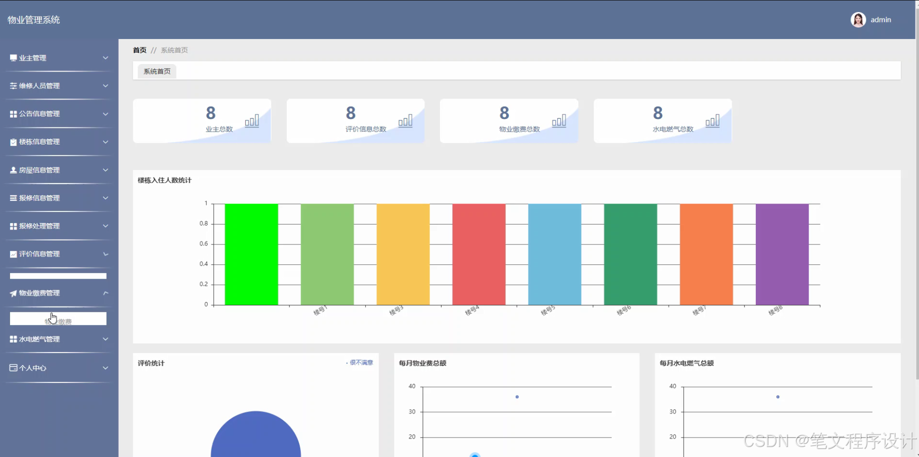Click the 楼号5 light blue bar

(555, 254)
